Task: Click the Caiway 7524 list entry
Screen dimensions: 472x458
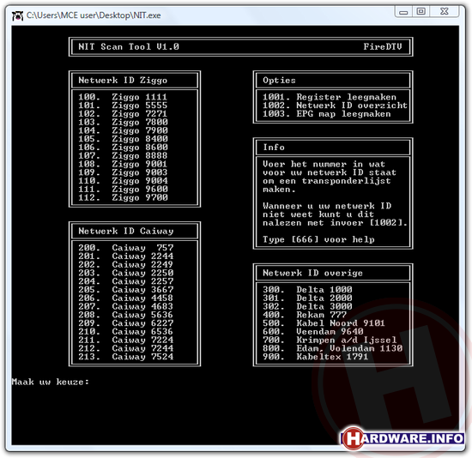Action: pos(125,357)
